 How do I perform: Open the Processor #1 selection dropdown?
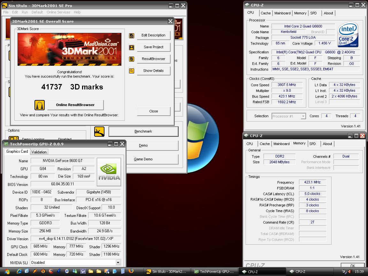(303, 116)
